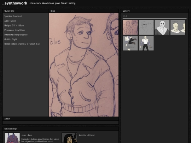Select the Height 168cm info line

(14, 25)
